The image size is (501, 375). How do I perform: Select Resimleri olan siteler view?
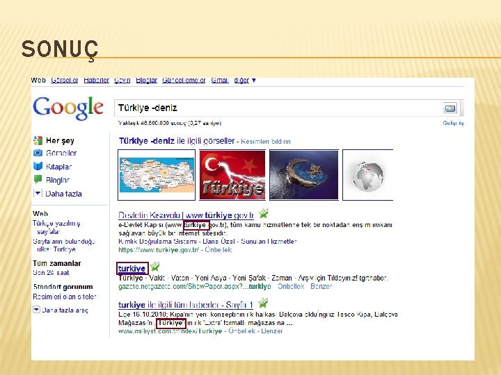(x=65, y=297)
